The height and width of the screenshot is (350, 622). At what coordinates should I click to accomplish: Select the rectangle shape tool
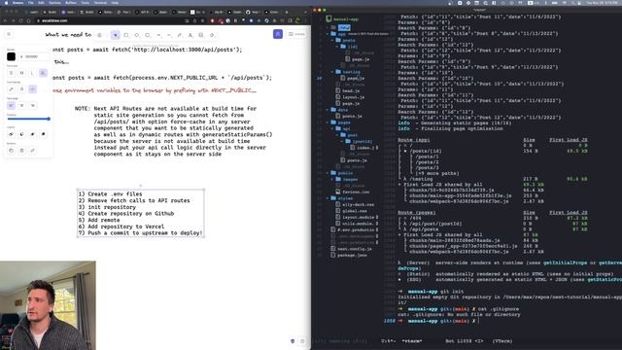pyautogui.click(x=126, y=35)
